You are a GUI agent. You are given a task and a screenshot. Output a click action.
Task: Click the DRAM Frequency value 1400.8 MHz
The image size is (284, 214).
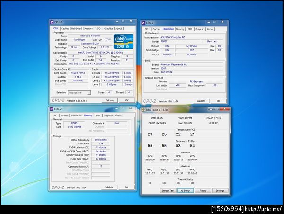pyautogui.click(x=101, y=140)
